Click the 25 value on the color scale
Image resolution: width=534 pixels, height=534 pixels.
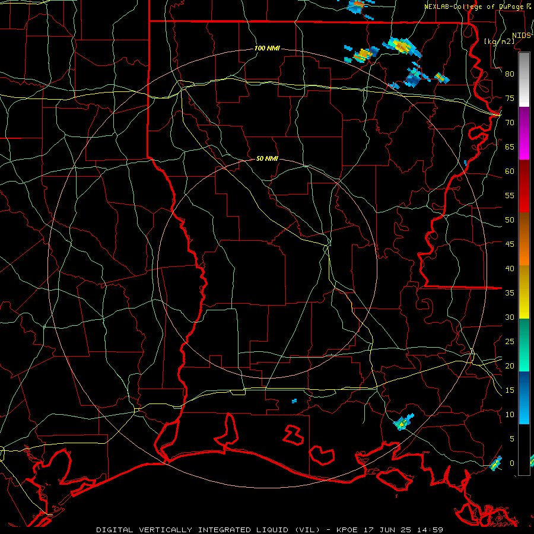tap(510, 342)
